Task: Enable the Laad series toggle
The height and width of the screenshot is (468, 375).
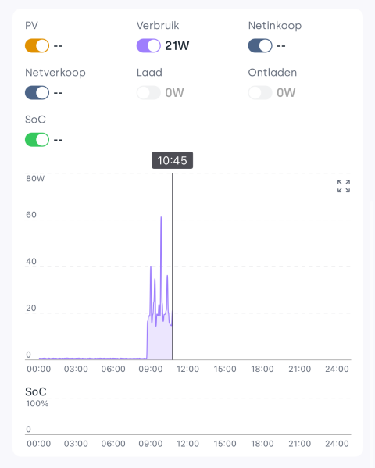Action: click(x=148, y=92)
